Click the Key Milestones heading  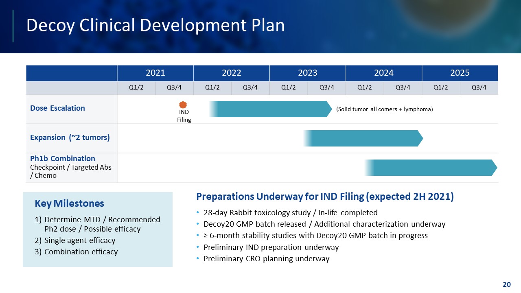pos(69,203)
